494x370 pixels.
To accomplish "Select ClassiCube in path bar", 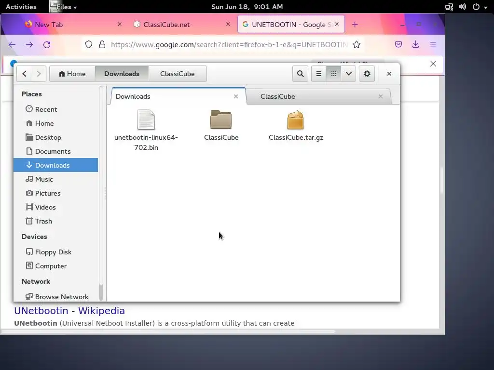I will pyautogui.click(x=178, y=74).
